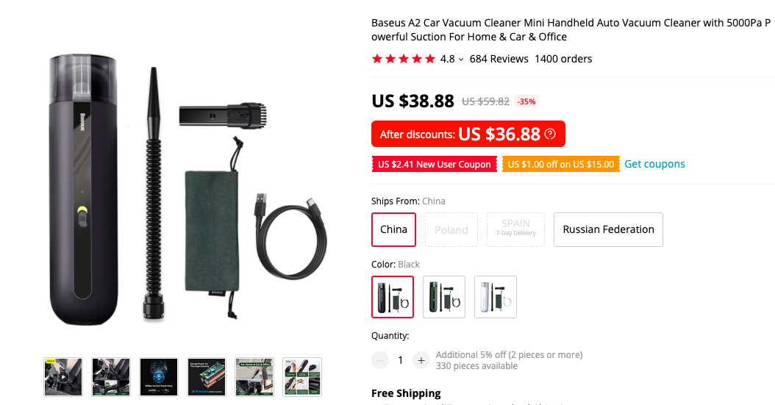The image size is (775, 405).
Task: Pick the black vacuum color swatch
Action: tap(393, 297)
